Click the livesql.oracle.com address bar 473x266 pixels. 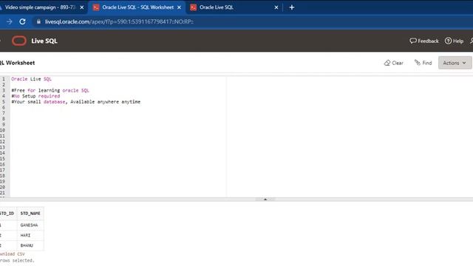pos(119,21)
